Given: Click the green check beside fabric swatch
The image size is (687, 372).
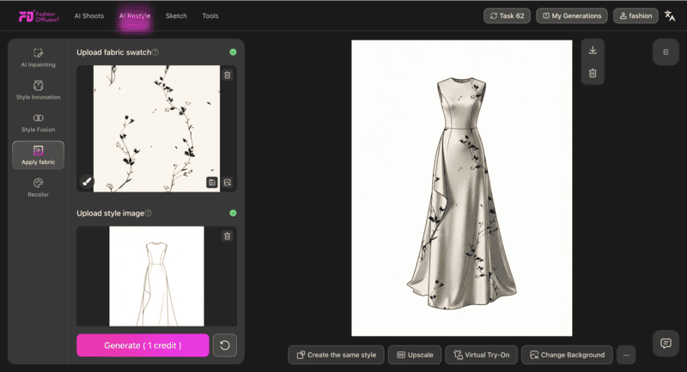Looking at the screenshot, I should (233, 52).
